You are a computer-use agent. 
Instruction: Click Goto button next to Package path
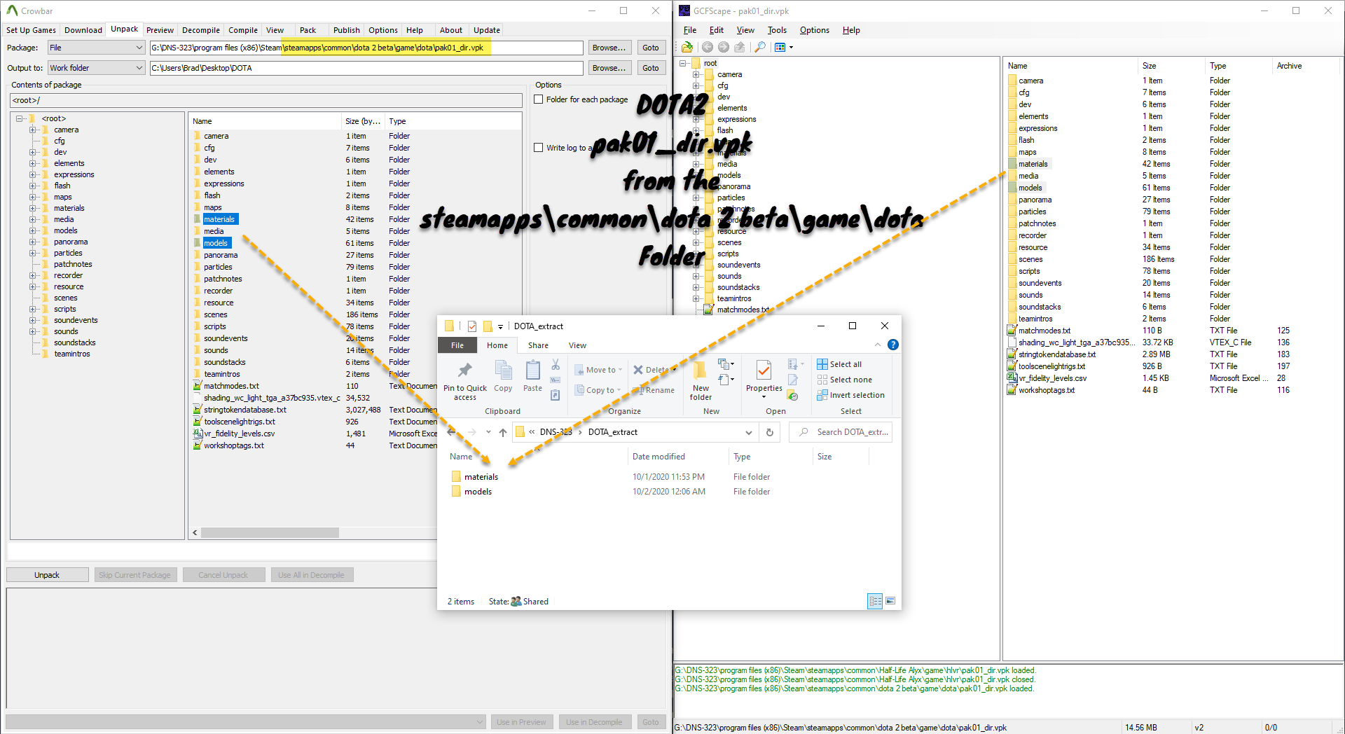pos(651,48)
